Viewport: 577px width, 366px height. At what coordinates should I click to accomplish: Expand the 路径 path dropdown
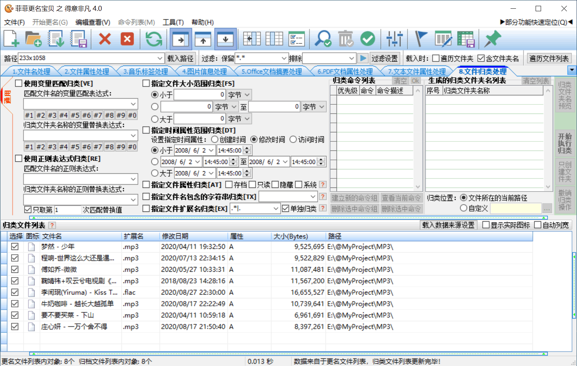tap(160, 58)
